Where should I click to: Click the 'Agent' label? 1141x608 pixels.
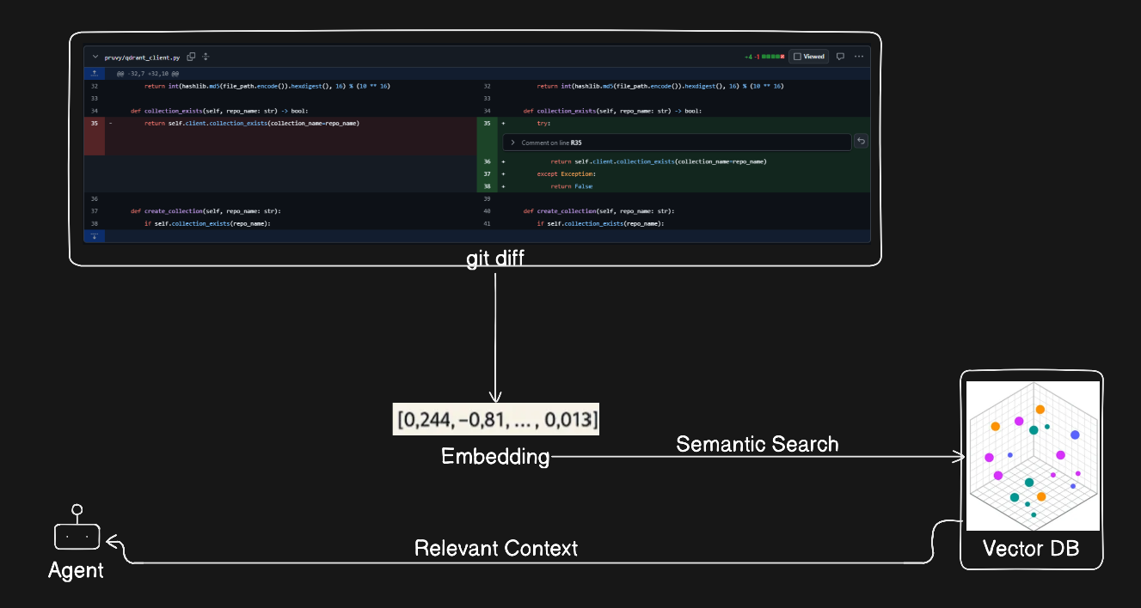(76, 570)
